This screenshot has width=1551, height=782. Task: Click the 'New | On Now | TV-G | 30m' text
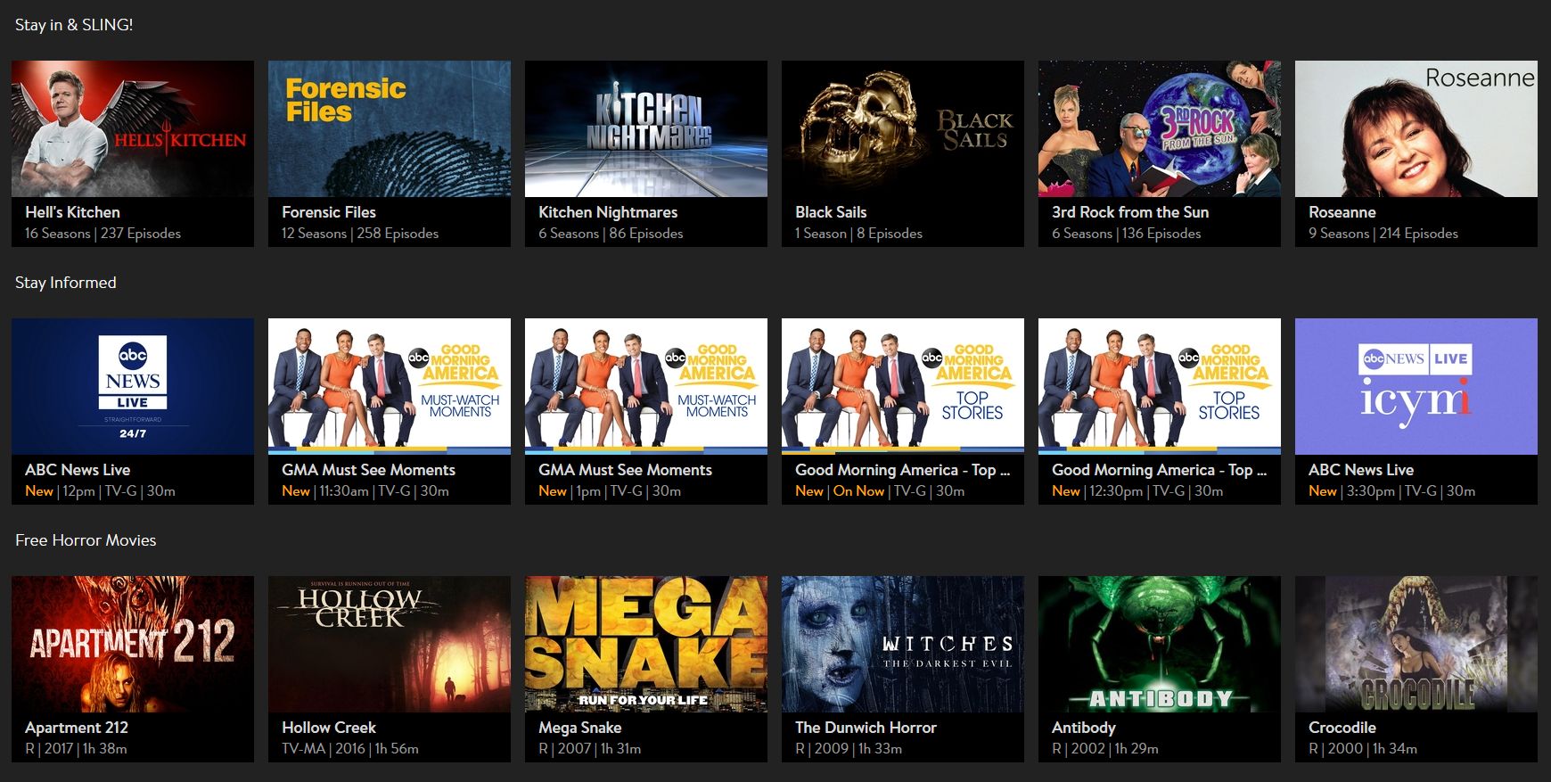tap(880, 491)
